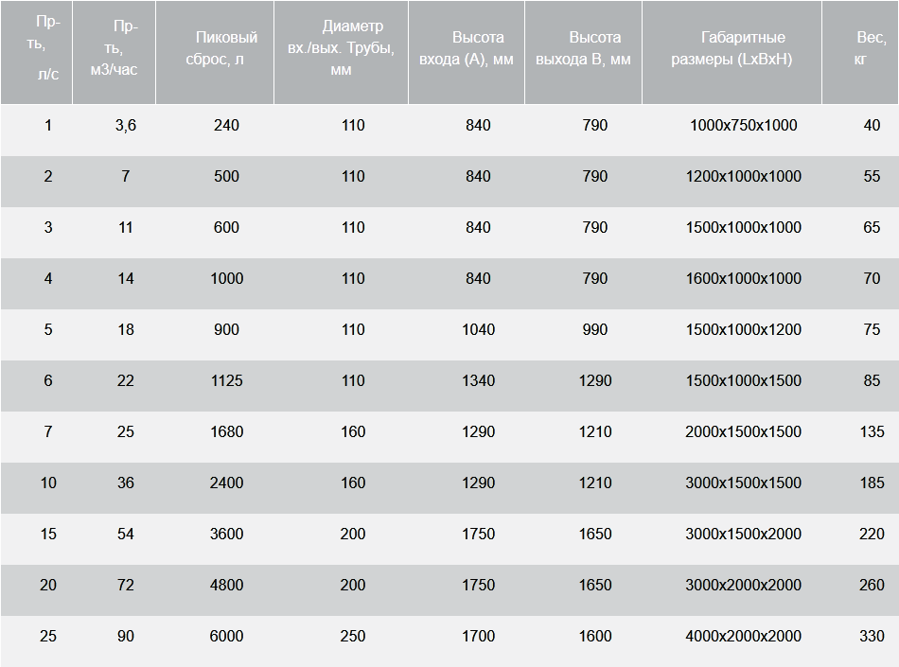Select the 3,6 m3/hour cell
This screenshot has width=899, height=667.
(125, 125)
